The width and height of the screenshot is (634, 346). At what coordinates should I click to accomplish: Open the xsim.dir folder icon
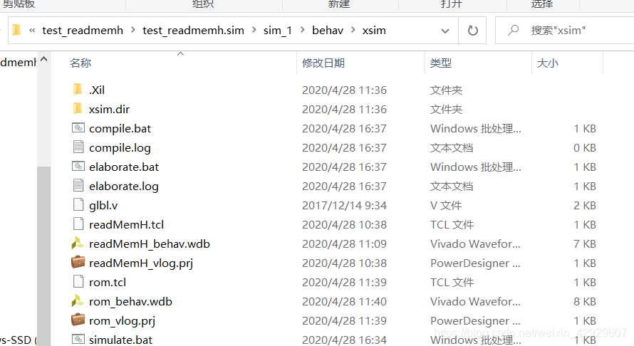[78, 109]
